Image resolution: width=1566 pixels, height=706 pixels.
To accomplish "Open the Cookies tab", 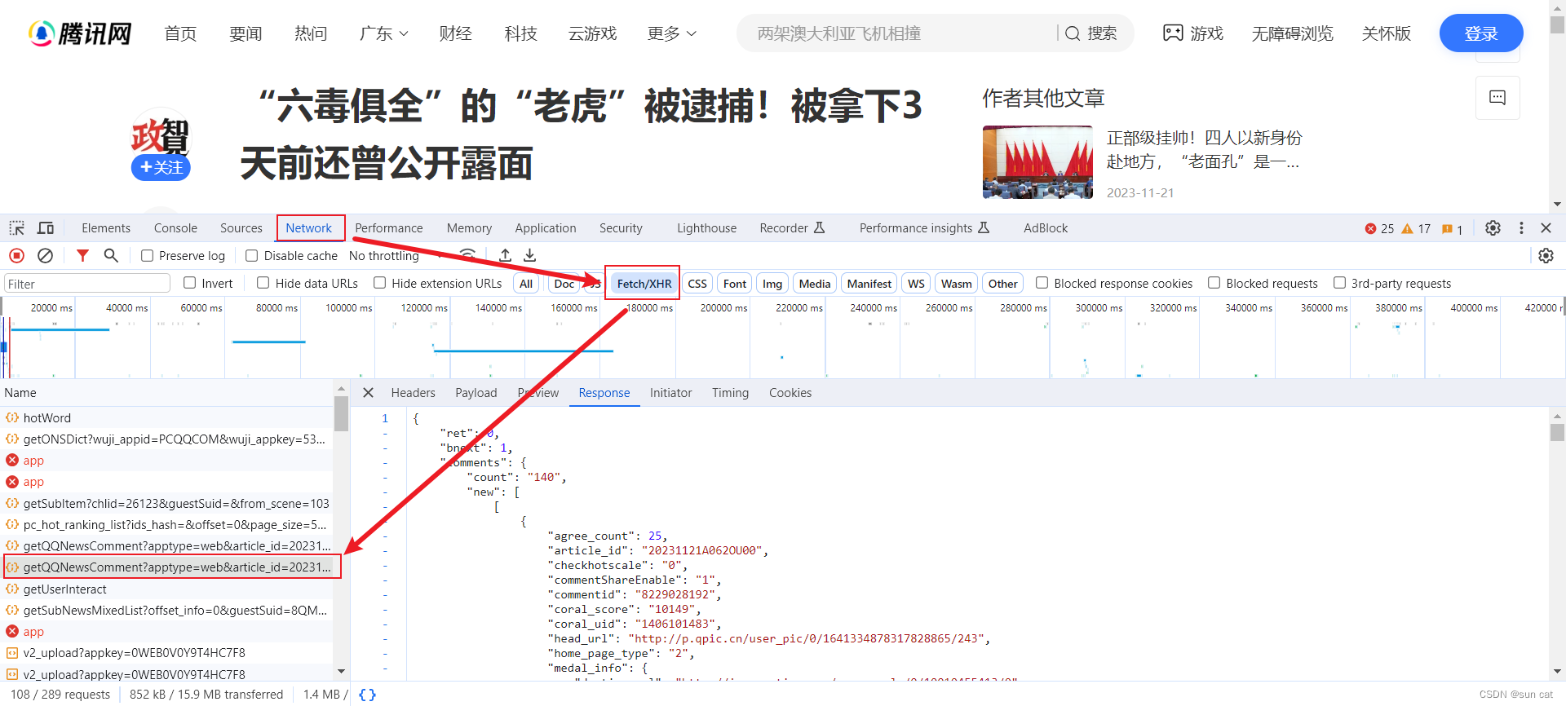I will coord(790,393).
